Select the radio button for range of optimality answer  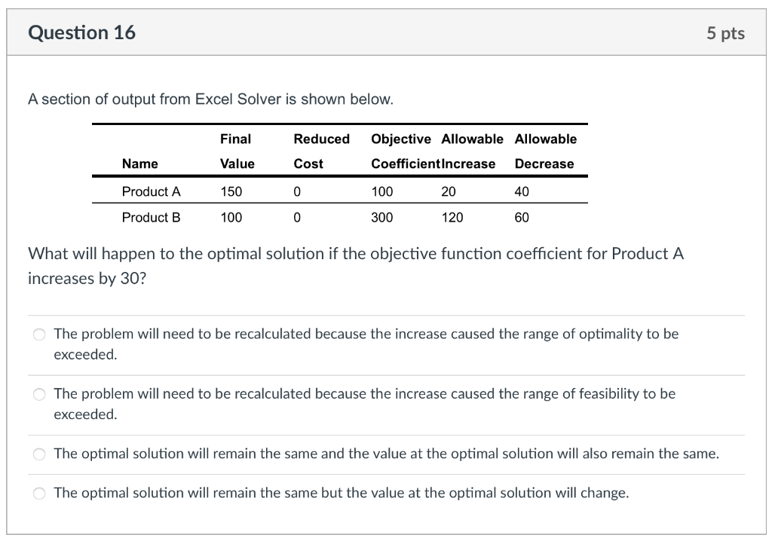[x=39, y=334]
